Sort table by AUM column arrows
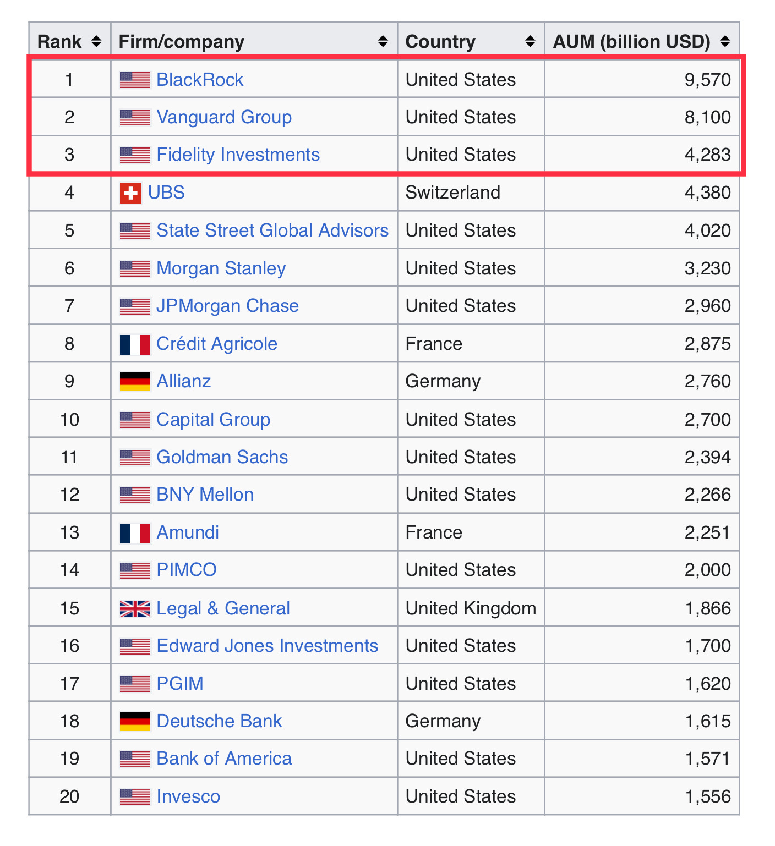 (725, 41)
